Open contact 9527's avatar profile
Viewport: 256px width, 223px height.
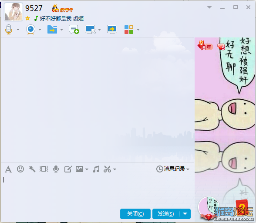point(13,12)
